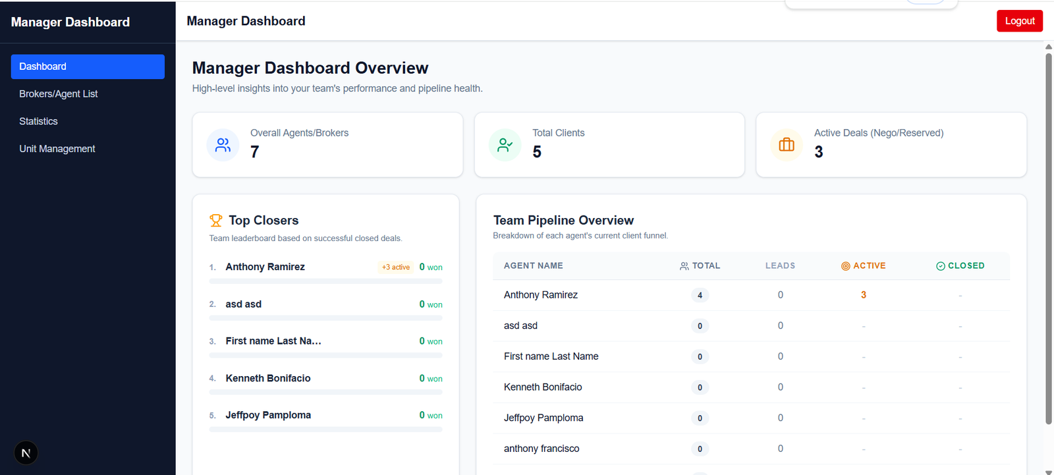The image size is (1054, 475).
Task: Click the people icon in TOTAL column header
Action: (684, 266)
